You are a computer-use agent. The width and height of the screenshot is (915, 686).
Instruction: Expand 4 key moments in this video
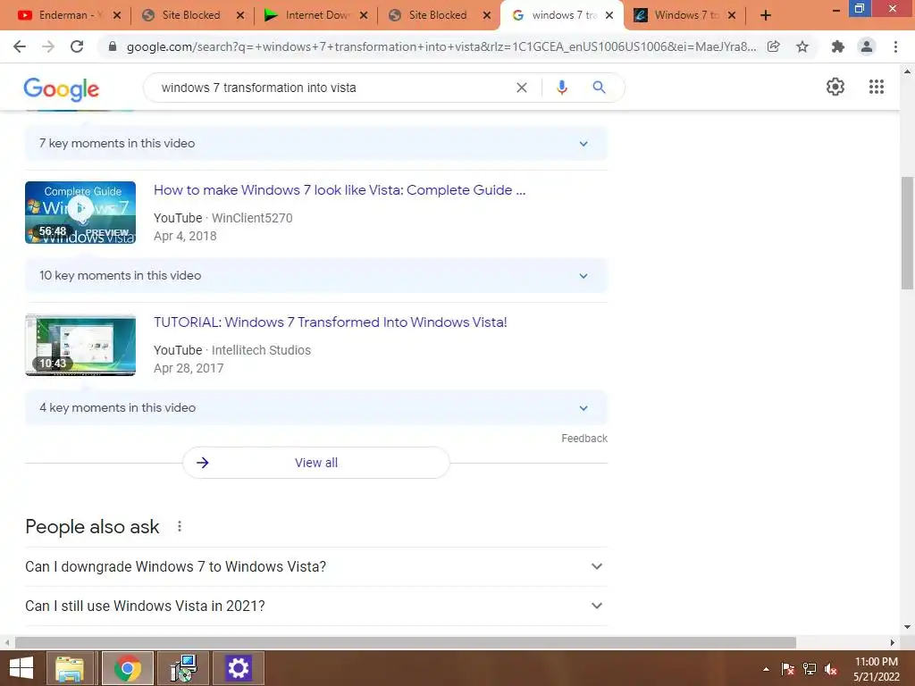coord(315,407)
